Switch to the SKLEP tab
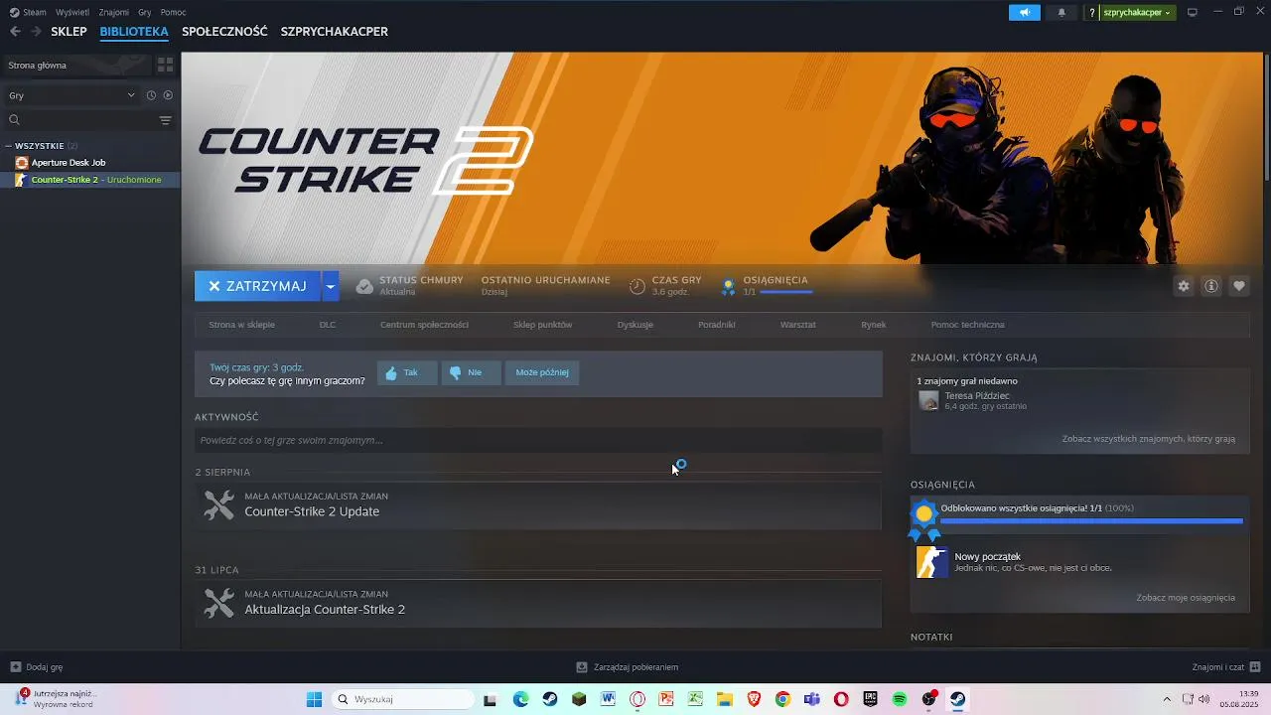This screenshot has height=715, width=1271. tap(70, 32)
